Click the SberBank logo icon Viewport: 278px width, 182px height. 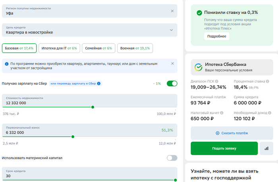197,67
